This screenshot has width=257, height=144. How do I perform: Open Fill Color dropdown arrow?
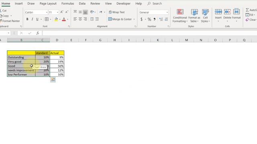60,19
